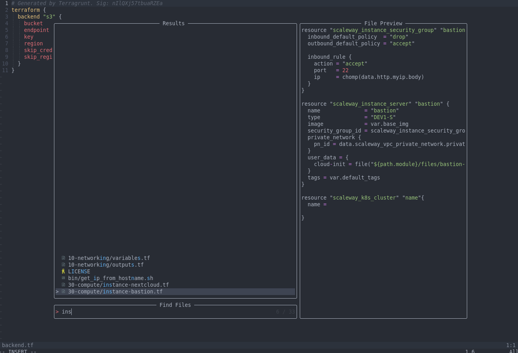Click line number 3 in the gutter
This screenshot has width=518, height=353.
(7, 17)
